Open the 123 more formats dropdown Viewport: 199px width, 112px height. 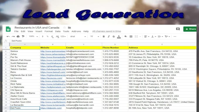point(63,36)
